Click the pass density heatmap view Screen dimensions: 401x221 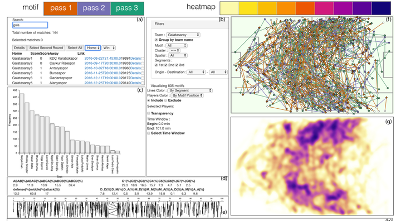click(312, 166)
